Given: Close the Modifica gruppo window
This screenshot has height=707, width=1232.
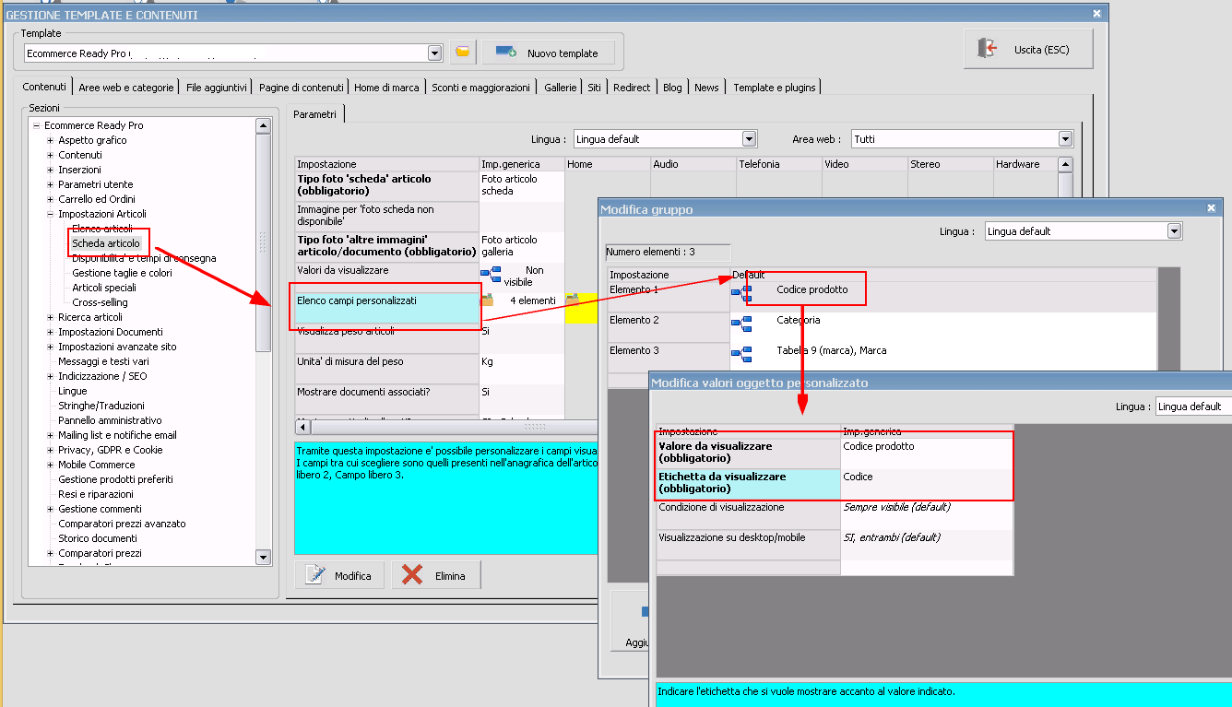Looking at the screenshot, I should coord(1212,208).
